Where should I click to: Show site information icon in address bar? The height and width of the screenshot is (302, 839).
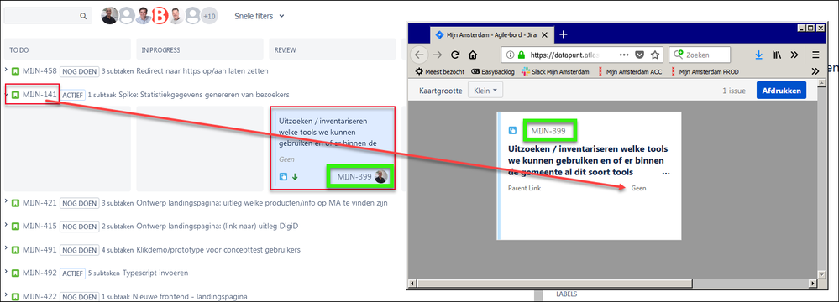[510, 55]
